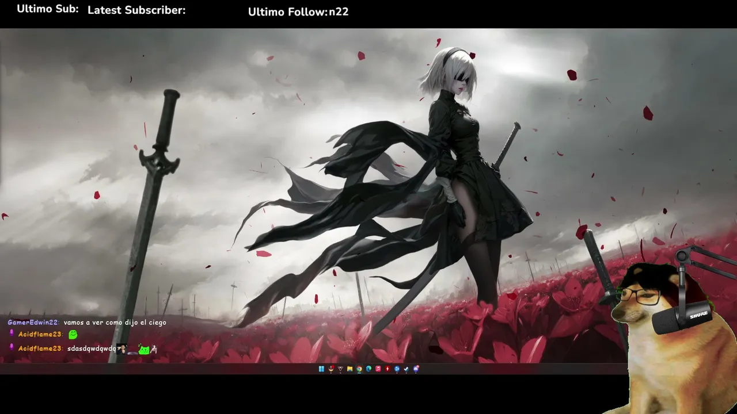This screenshot has width=737, height=414.
Task: Switch to Google Chrome in the taskbar
Action: click(x=359, y=369)
